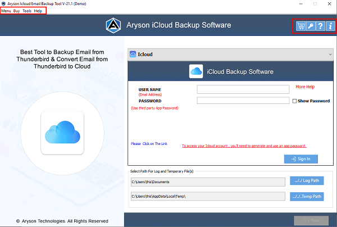The image size is (337, 227).
Task: Open the key activation icon
Action: click(311, 26)
